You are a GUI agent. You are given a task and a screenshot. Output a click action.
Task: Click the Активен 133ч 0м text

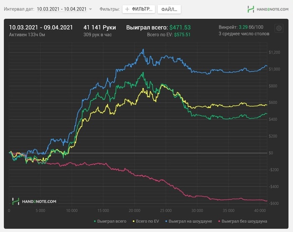27,35
